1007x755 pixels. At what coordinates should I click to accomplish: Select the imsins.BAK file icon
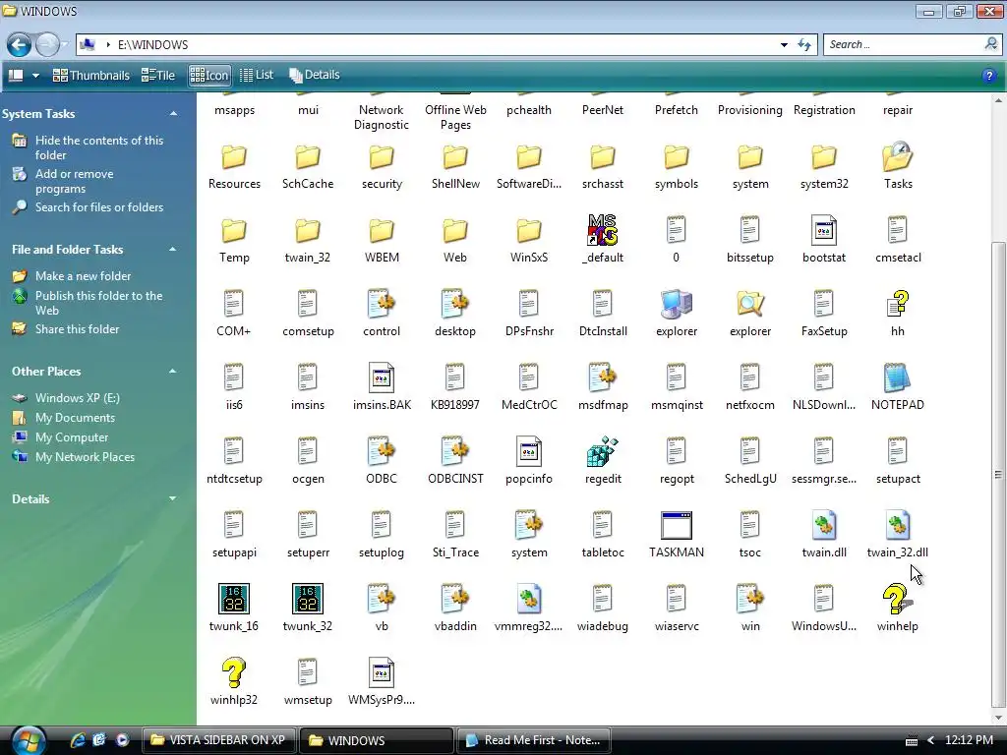point(382,378)
